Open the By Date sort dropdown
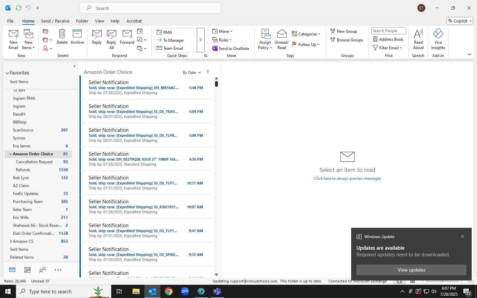This screenshot has width=477, height=298. tap(192, 73)
